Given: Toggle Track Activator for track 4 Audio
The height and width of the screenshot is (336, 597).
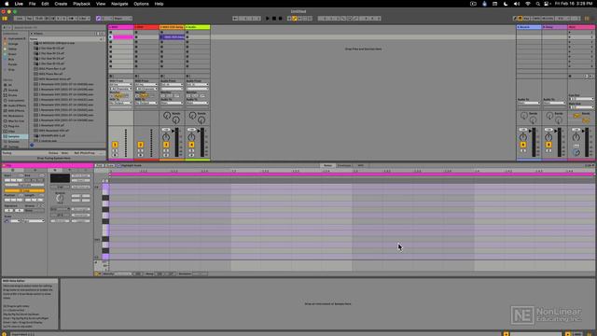Looking at the screenshot, I should pyautogui.click(x=191, y=145).
